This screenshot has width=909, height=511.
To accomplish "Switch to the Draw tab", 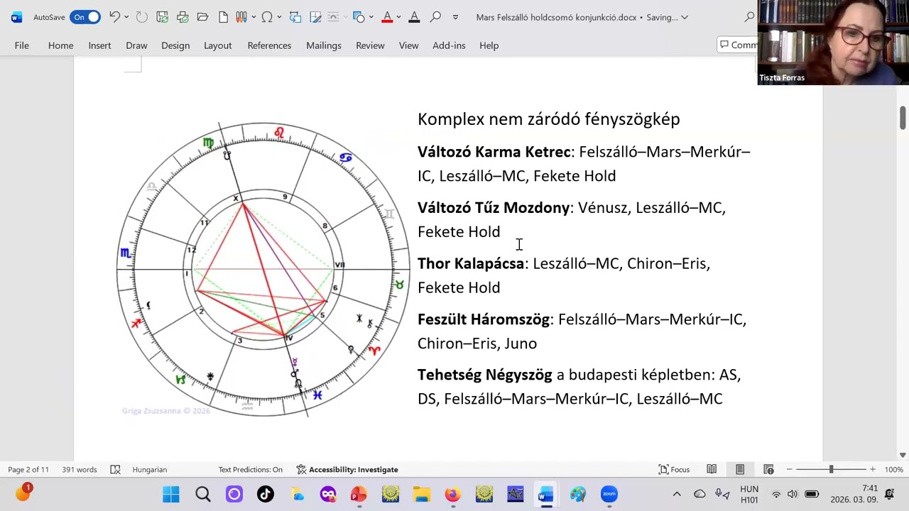I will click(136, 45).
